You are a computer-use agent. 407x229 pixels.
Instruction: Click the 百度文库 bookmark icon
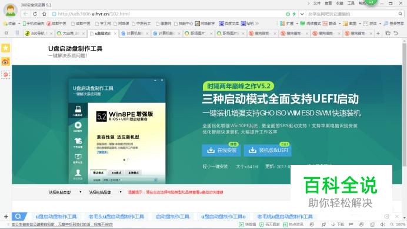(221, 24)
